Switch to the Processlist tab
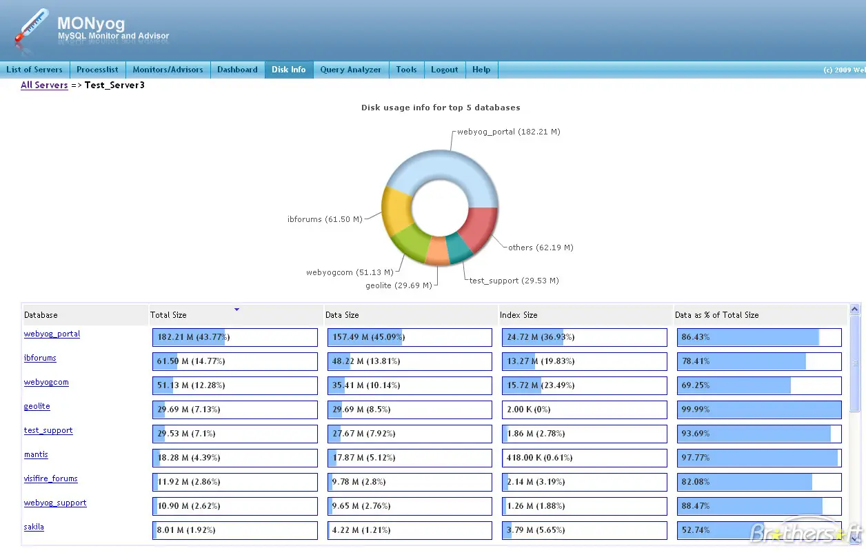This screenshot has height=555, width=866. click(97, 70)
